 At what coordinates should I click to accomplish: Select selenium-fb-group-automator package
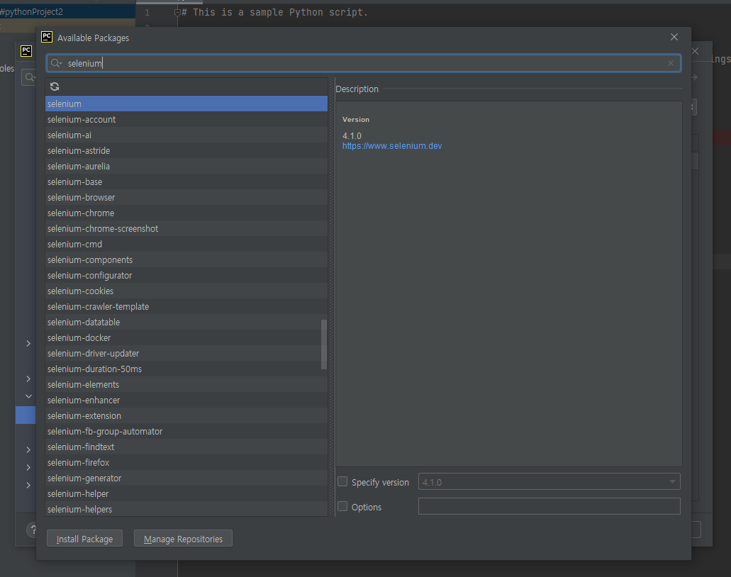[x=186, y=432]
